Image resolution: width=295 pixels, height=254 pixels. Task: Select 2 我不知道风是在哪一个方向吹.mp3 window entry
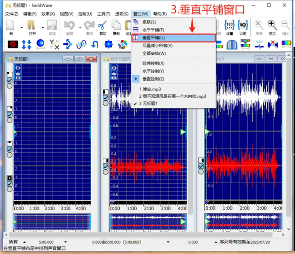click(174, 96)
